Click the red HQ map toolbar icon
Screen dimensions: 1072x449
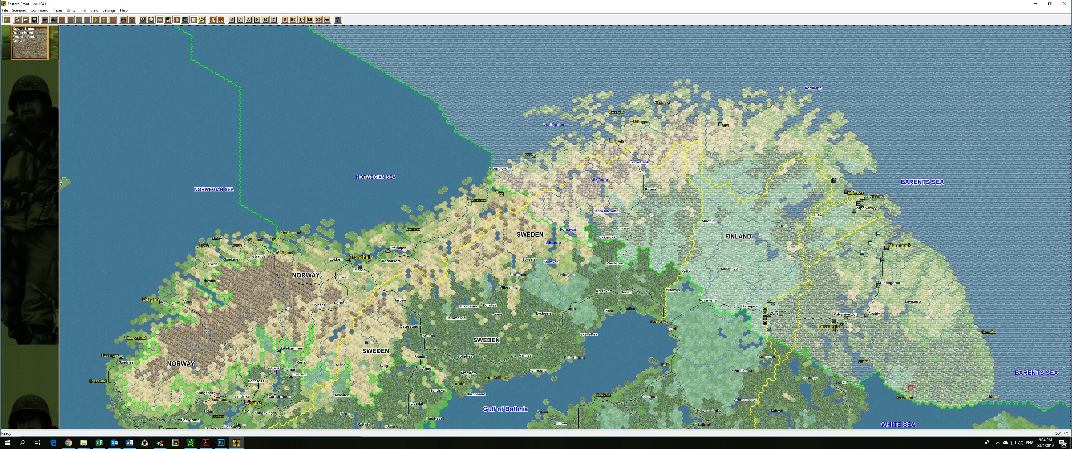(x=221, y=20)
